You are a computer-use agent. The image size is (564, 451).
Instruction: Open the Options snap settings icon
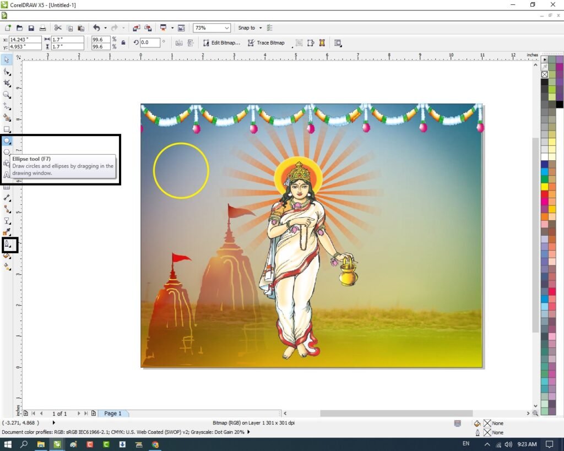coord(269,28)
